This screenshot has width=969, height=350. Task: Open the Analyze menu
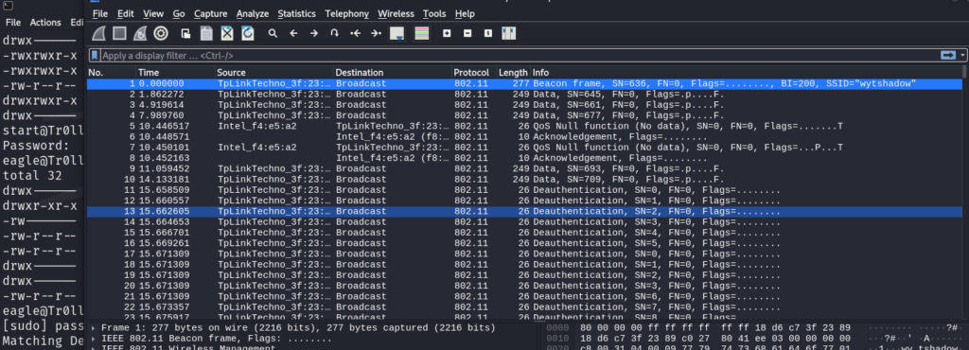[252, 13]
